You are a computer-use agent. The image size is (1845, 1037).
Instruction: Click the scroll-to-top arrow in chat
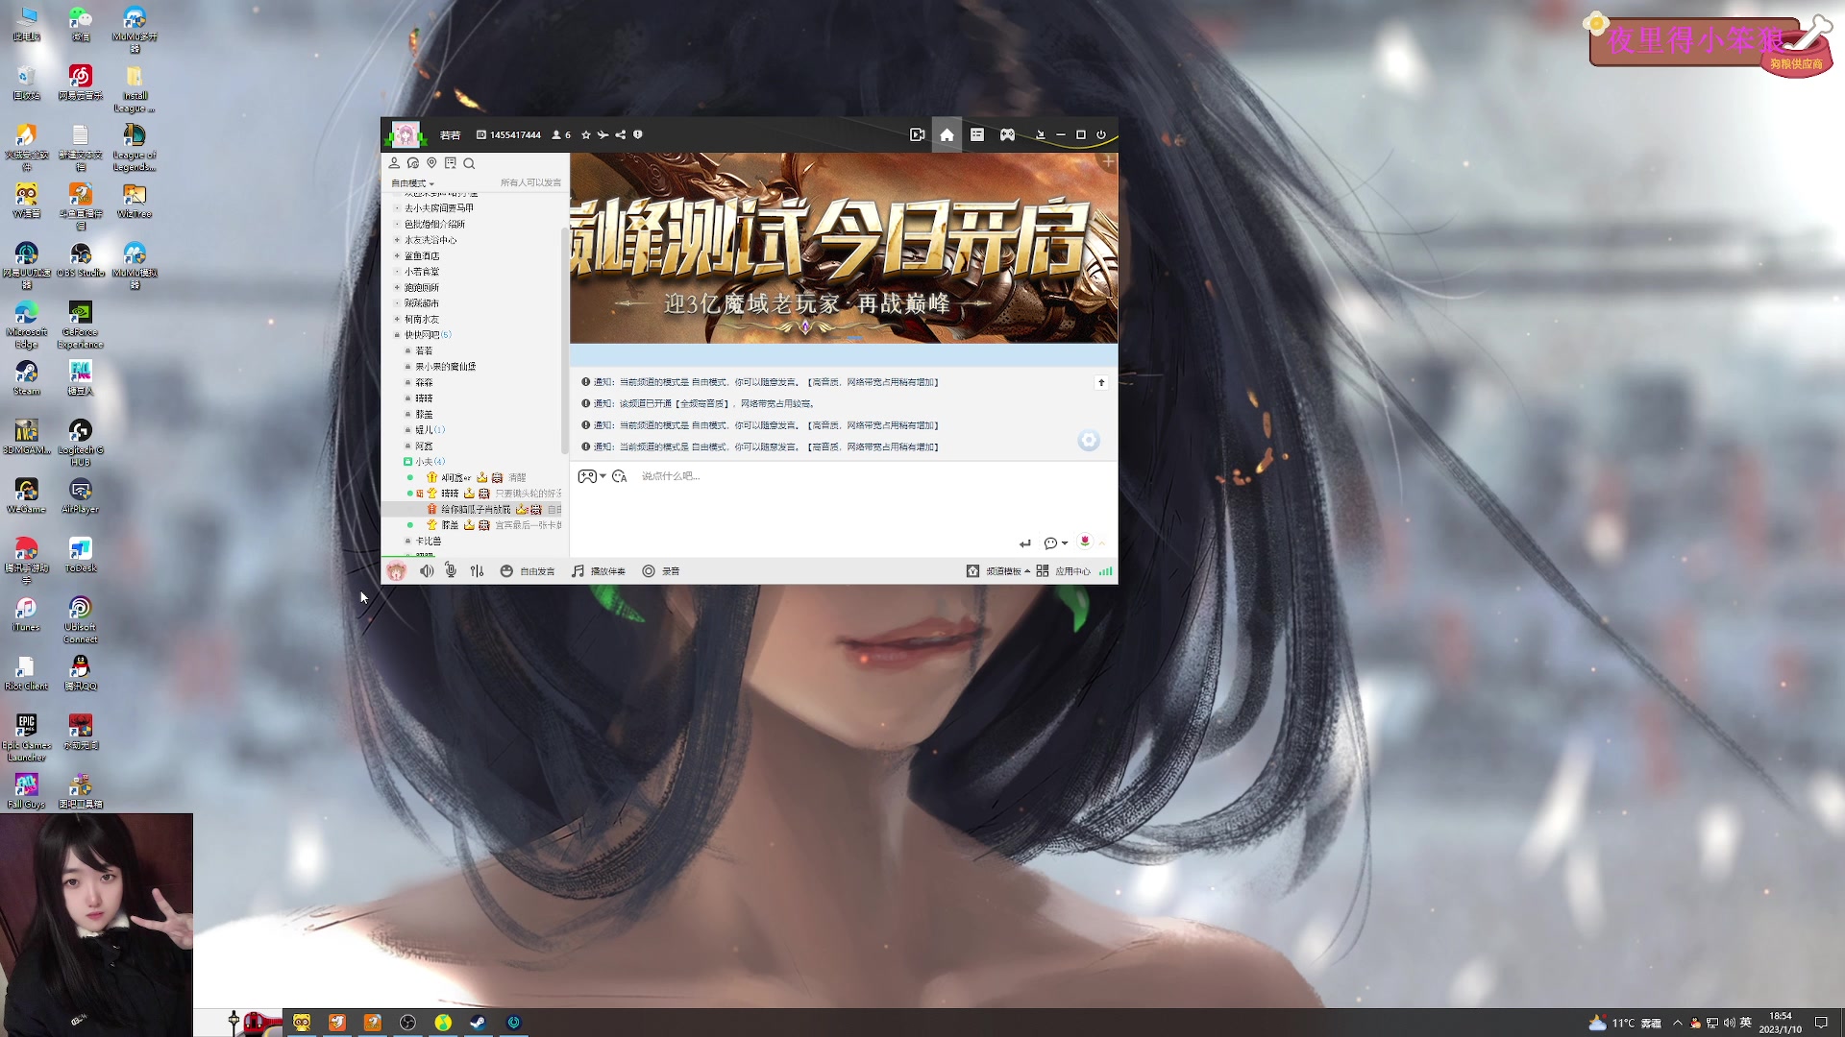tap(1101, 383)
